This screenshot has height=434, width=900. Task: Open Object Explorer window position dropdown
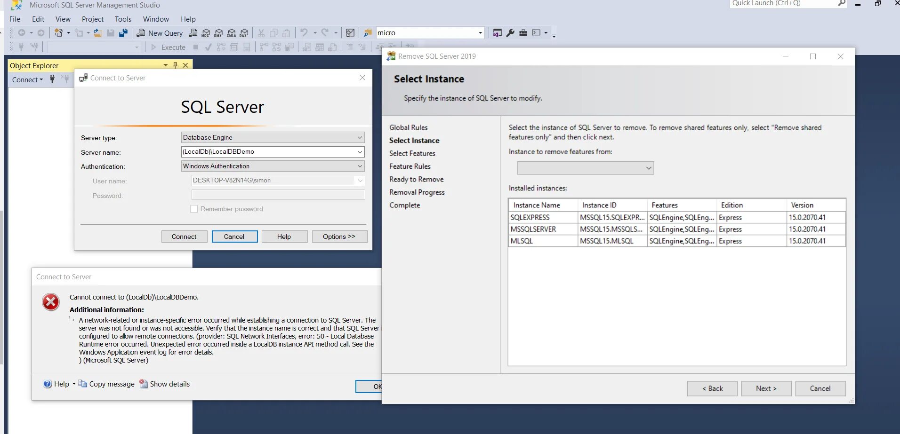(166, 65)
